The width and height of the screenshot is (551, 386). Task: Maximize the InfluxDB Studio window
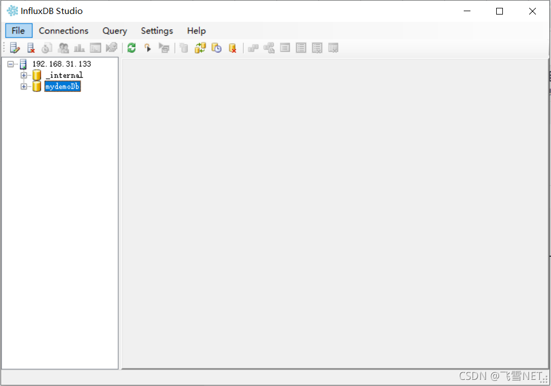[500, 11]
